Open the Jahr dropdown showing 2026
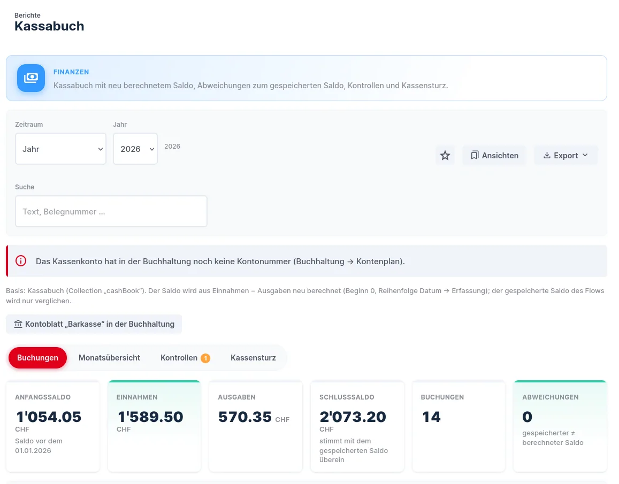The height and width of the screenshot is (484, 619). [135, 149]
